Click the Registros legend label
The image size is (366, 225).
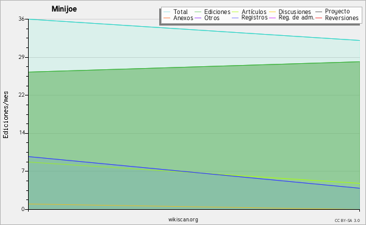click(254, 18)
